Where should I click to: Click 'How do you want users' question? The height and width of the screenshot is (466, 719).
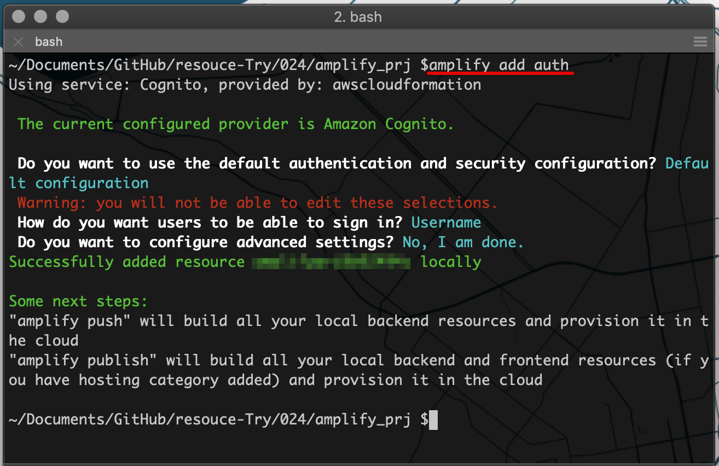210,223
